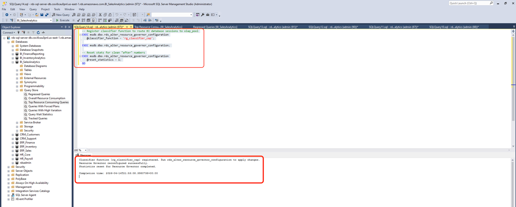
Task: Select Query Wait Statistics in Query Store
Action: pos(40,114)
